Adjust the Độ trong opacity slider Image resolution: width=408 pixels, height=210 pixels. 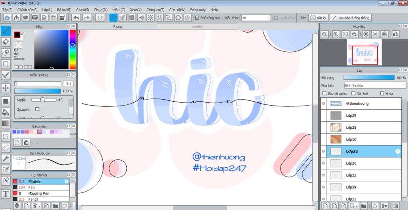click(x=369, y=78)
